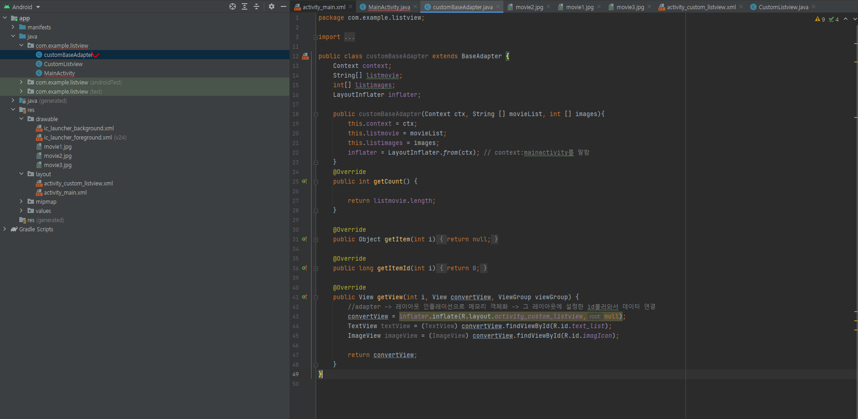Select res (generated) node
Viewport: 858px width, 419px height.
tap(41, 220)
